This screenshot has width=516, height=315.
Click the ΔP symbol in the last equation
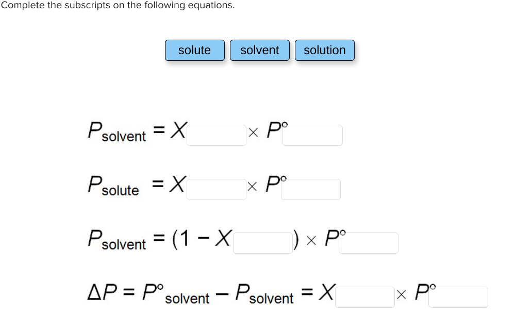coord(102,291)
